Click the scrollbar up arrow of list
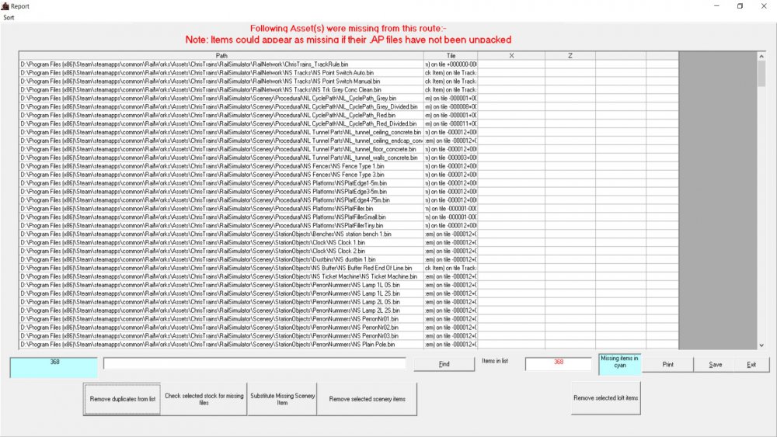The height and width of the screenshot is (437, 777). (x=761, y=57)
